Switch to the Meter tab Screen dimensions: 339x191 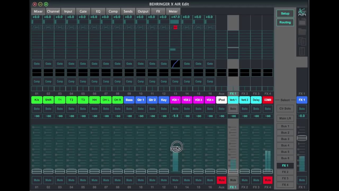(x=173, y=11)
